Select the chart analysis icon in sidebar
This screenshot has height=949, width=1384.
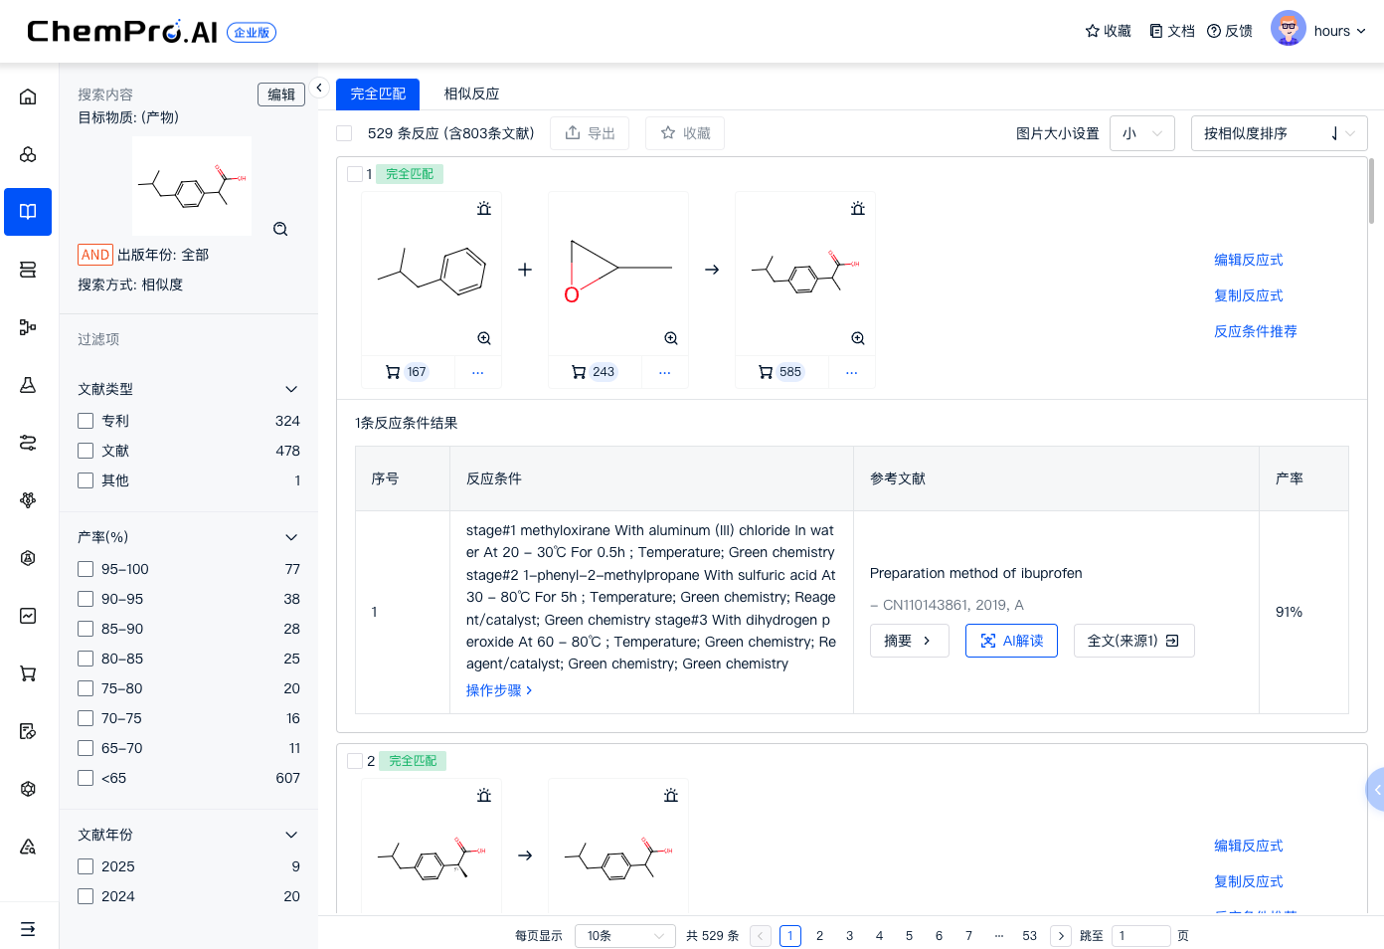tap(27, 615)
